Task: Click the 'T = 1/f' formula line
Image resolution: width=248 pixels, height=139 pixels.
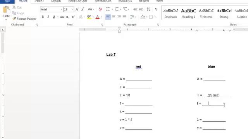Action: click(125, 95)
